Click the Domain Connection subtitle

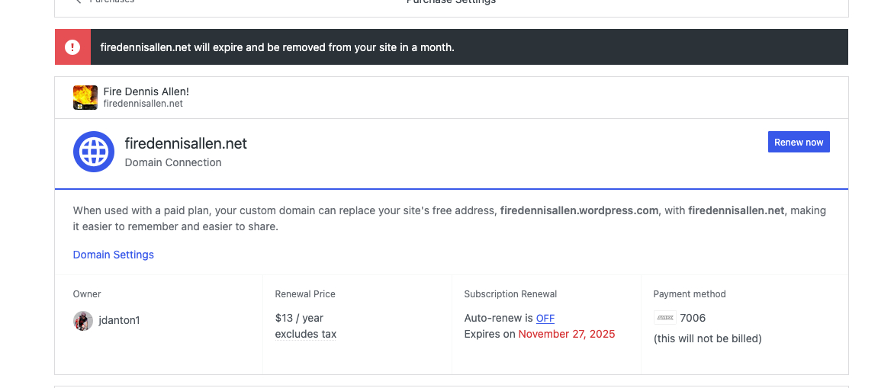tap(172, 162)
